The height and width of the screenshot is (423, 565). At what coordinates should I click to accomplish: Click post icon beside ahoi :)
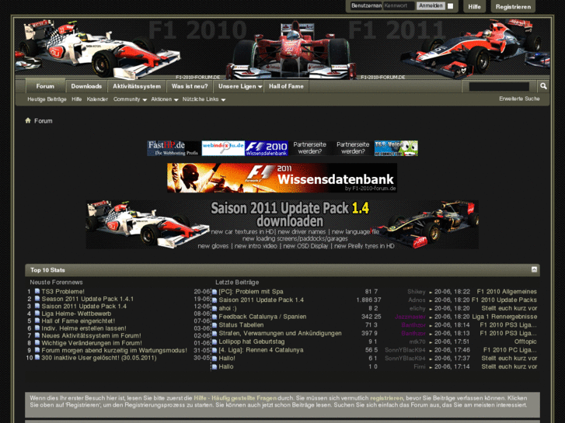pos(214,309)
